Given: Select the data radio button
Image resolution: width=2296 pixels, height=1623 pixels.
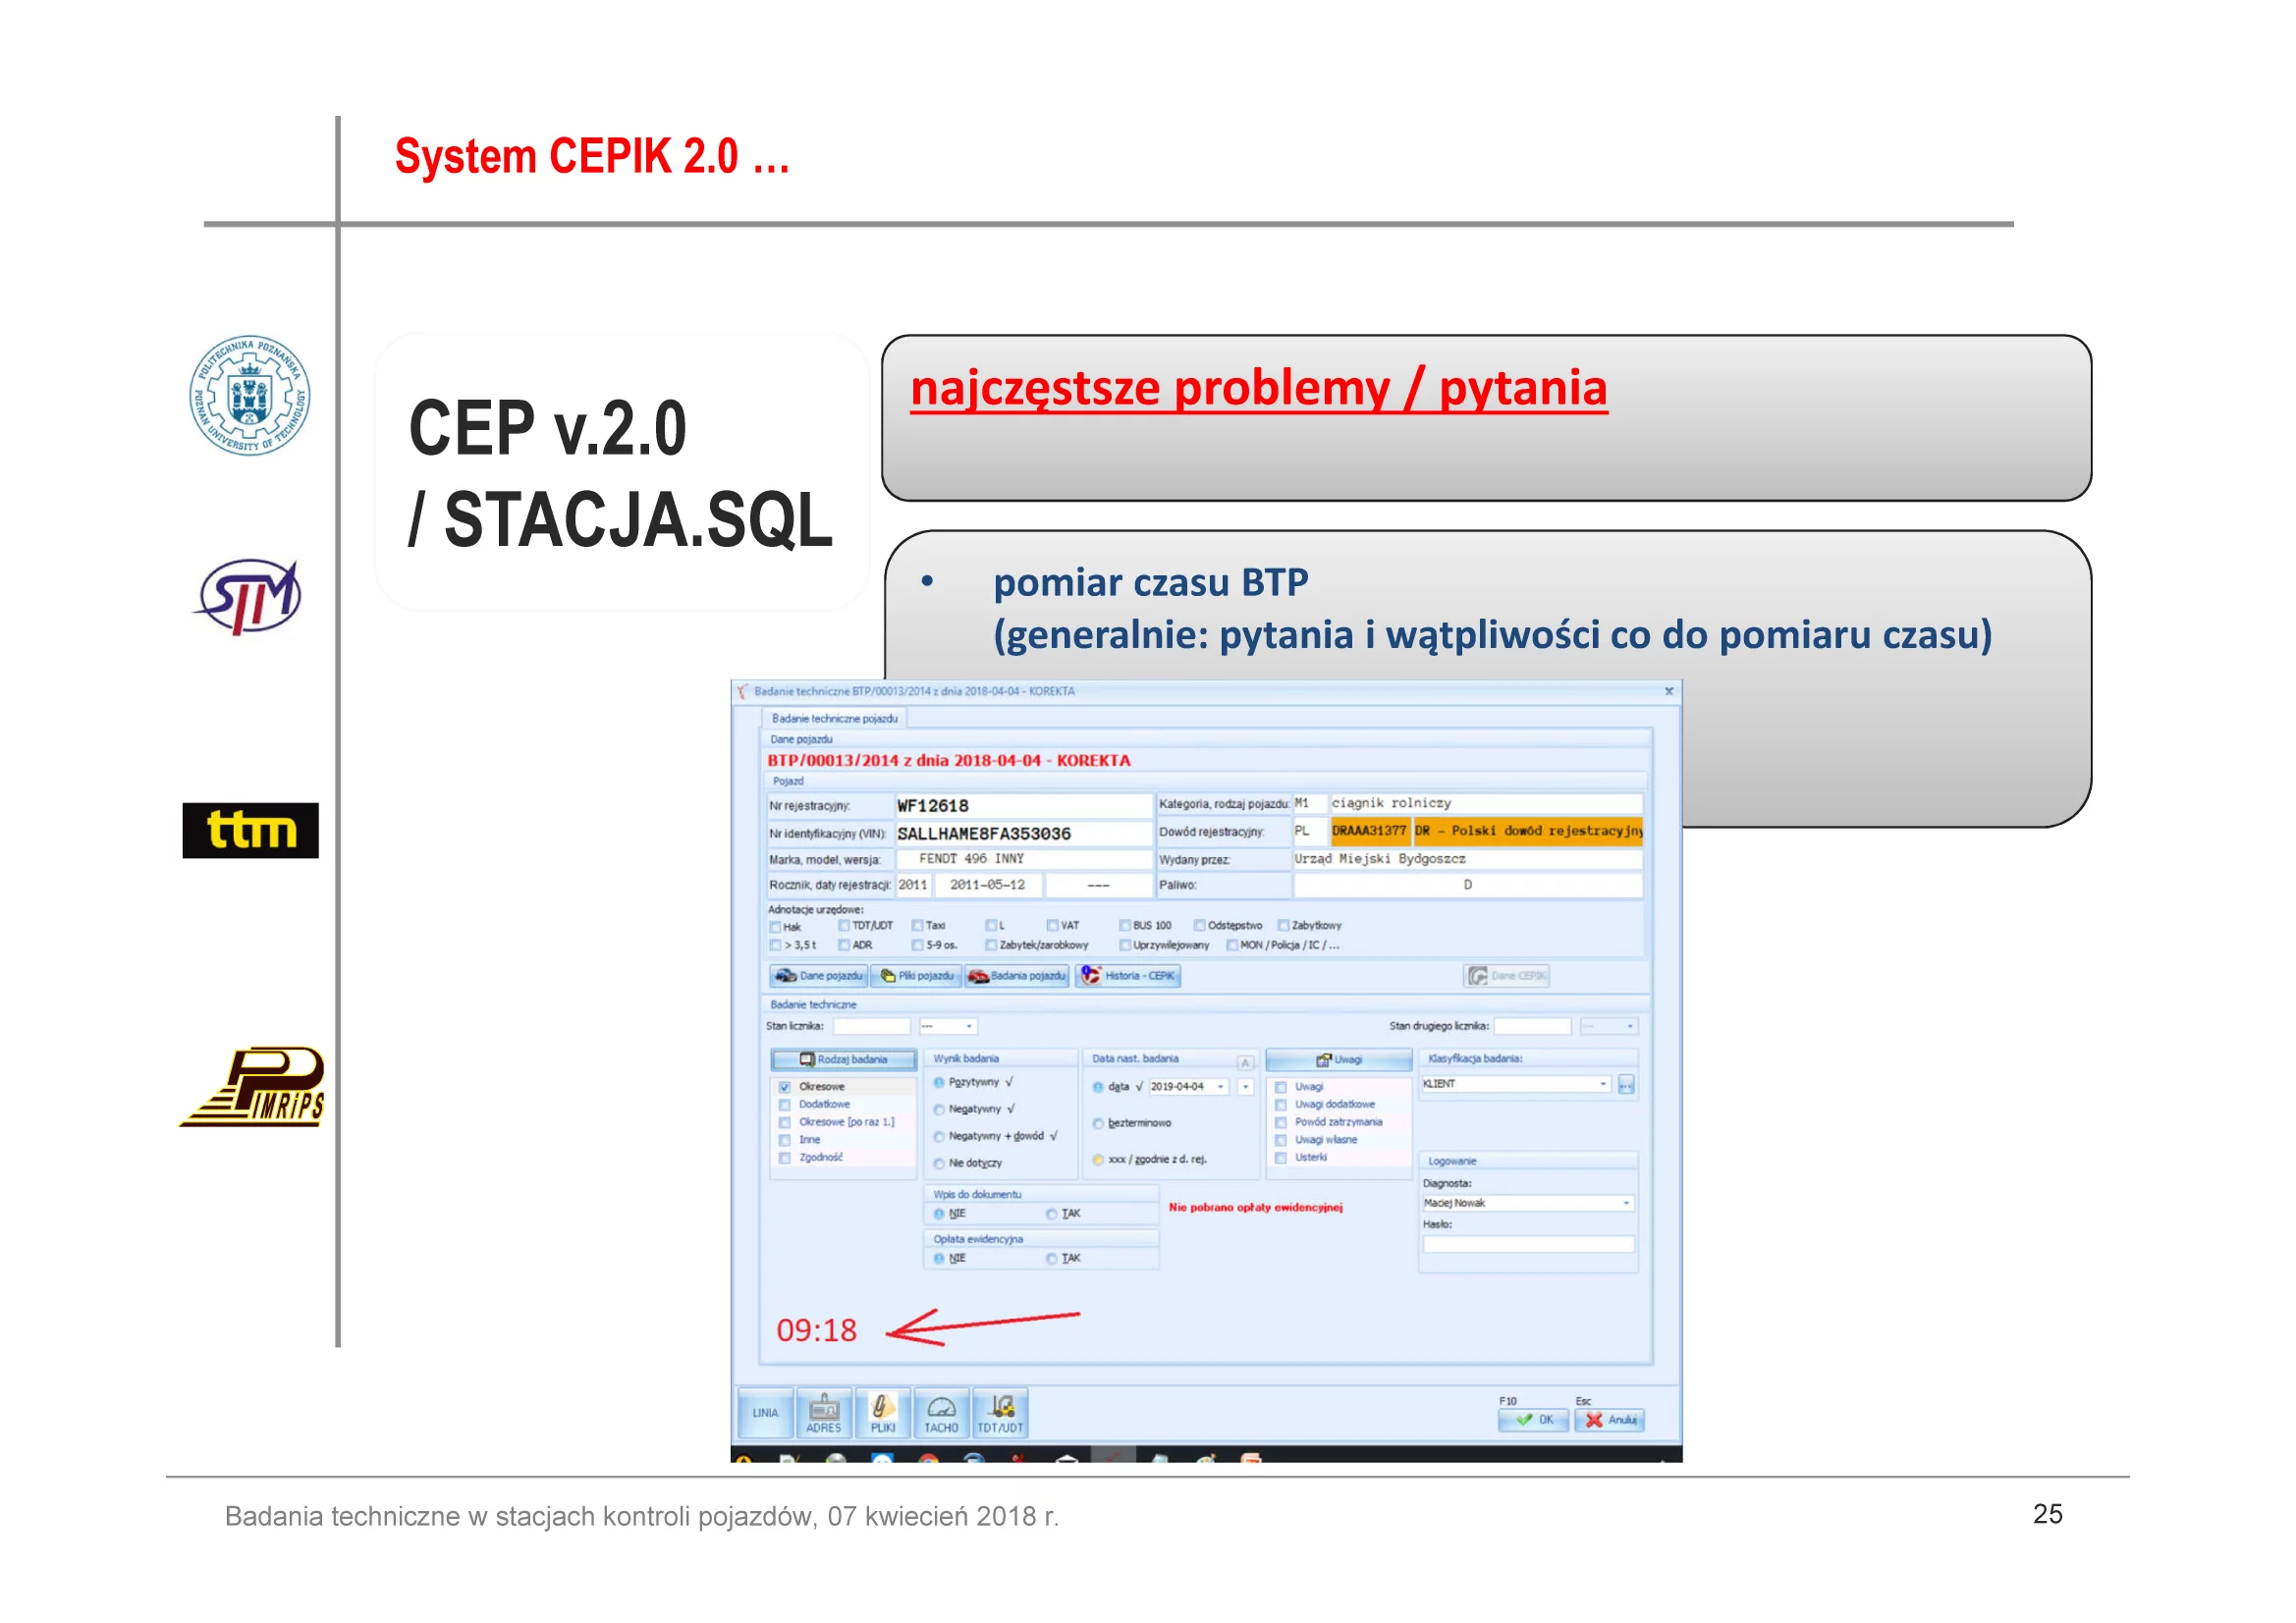Looking at the screenshot, I should pyautogui.click(x=1098, y=1086).
